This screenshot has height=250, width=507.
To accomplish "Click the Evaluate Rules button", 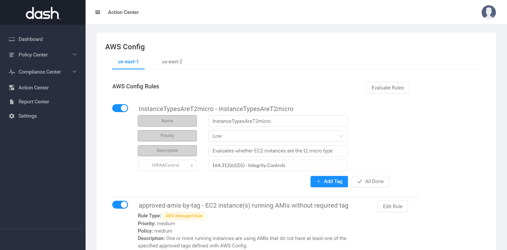I will click(388, 88).
